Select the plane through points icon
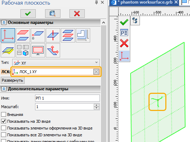 point(38,35)
